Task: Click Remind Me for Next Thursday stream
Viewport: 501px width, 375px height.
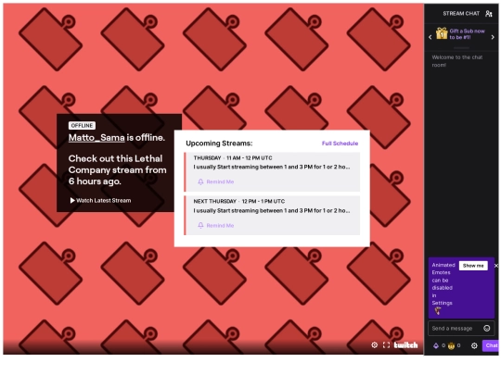Action: [216, 225]
